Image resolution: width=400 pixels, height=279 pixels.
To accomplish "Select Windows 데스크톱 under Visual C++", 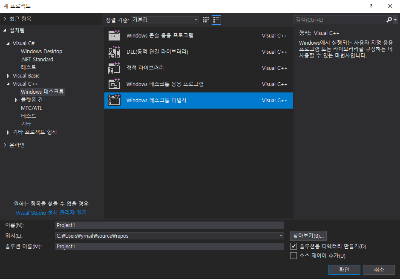I will 42,92.
